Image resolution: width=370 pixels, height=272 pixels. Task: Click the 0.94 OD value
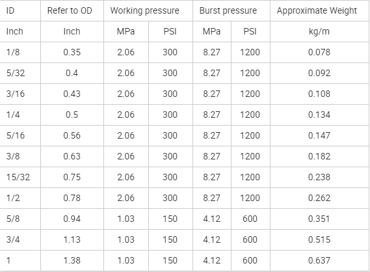click(x=72, y=219)
